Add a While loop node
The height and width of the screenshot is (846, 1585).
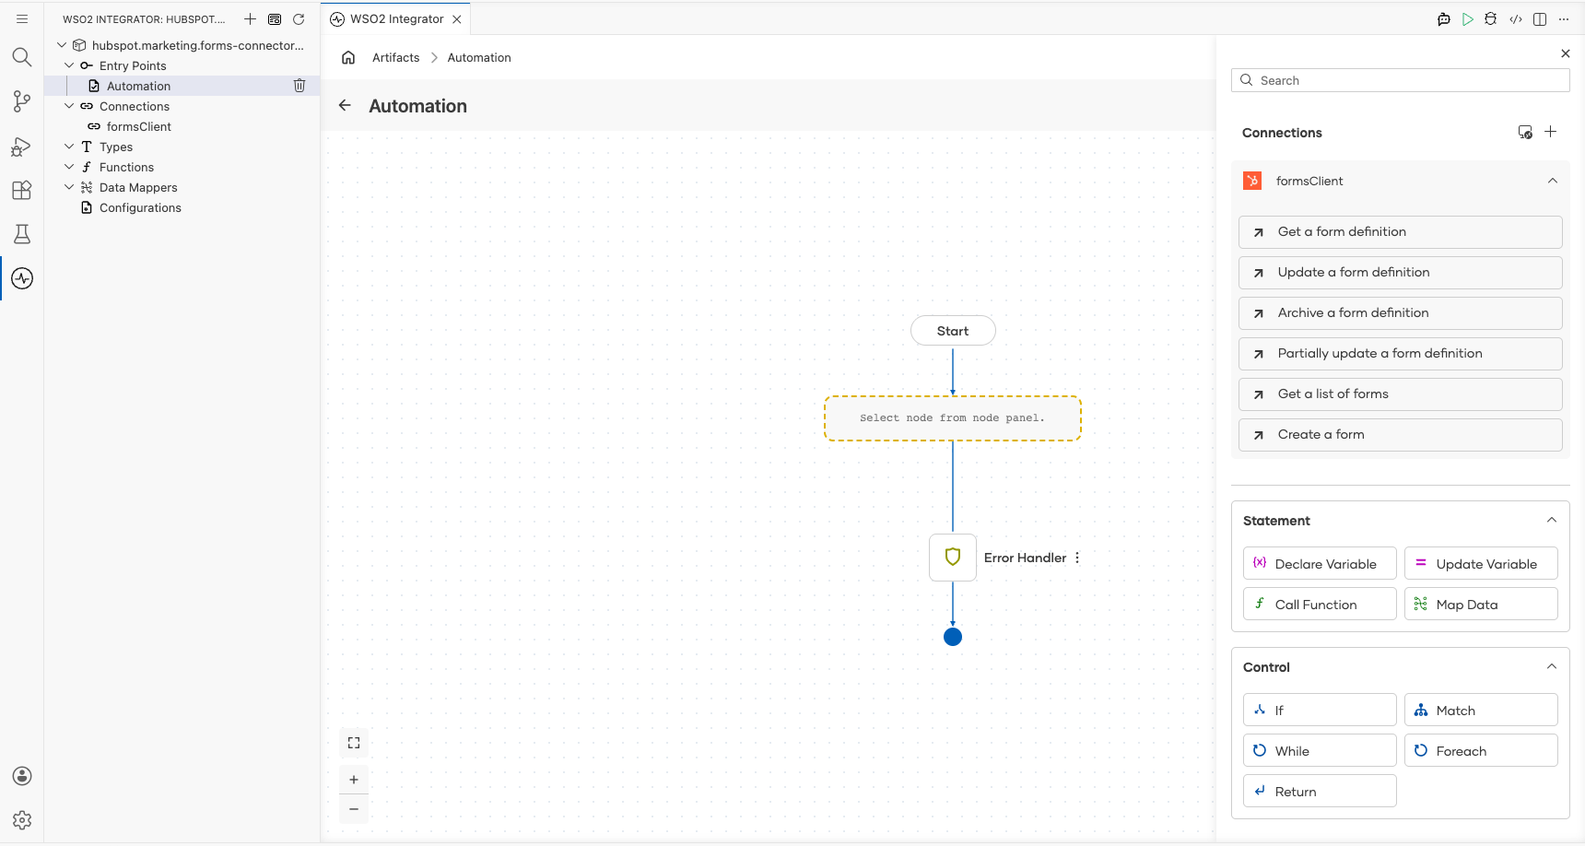(1320, 750)
